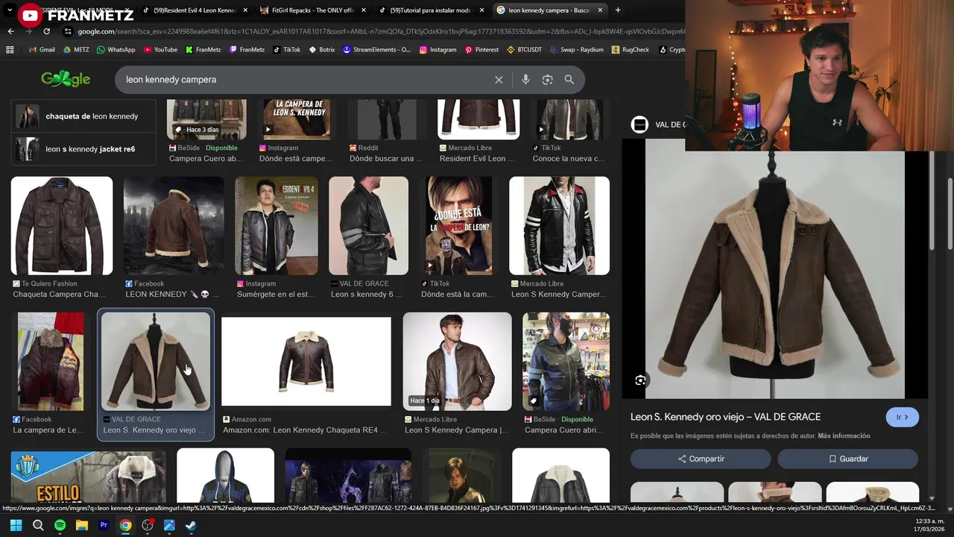The width and height of the screenshot is (954, 537).
Task: Open the BeSide Campera Cuero abri thumbnail
Action: click(566, 362)
